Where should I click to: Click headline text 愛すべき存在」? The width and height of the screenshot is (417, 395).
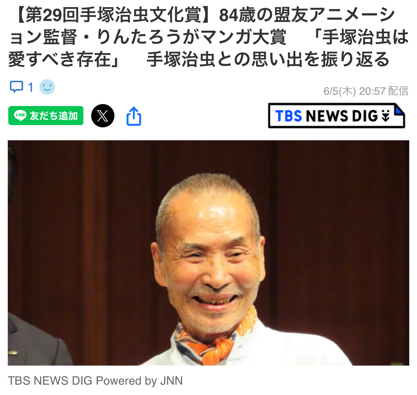coord(64,60)
